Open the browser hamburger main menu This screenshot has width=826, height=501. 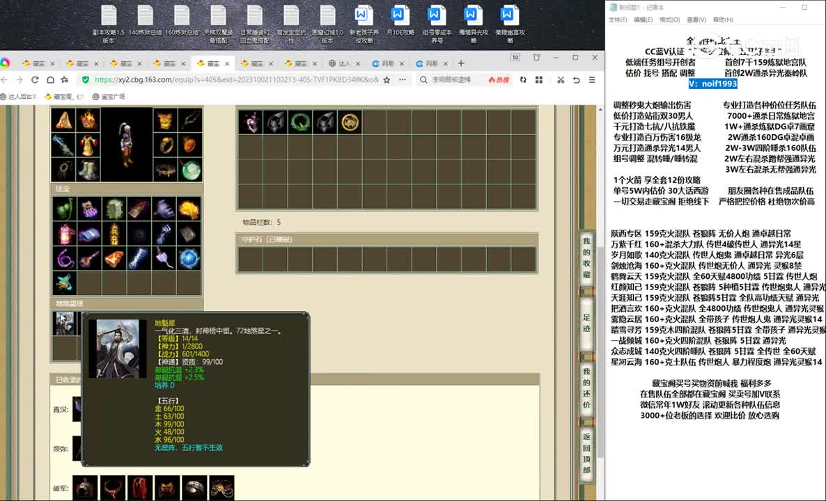coord(592,79)
